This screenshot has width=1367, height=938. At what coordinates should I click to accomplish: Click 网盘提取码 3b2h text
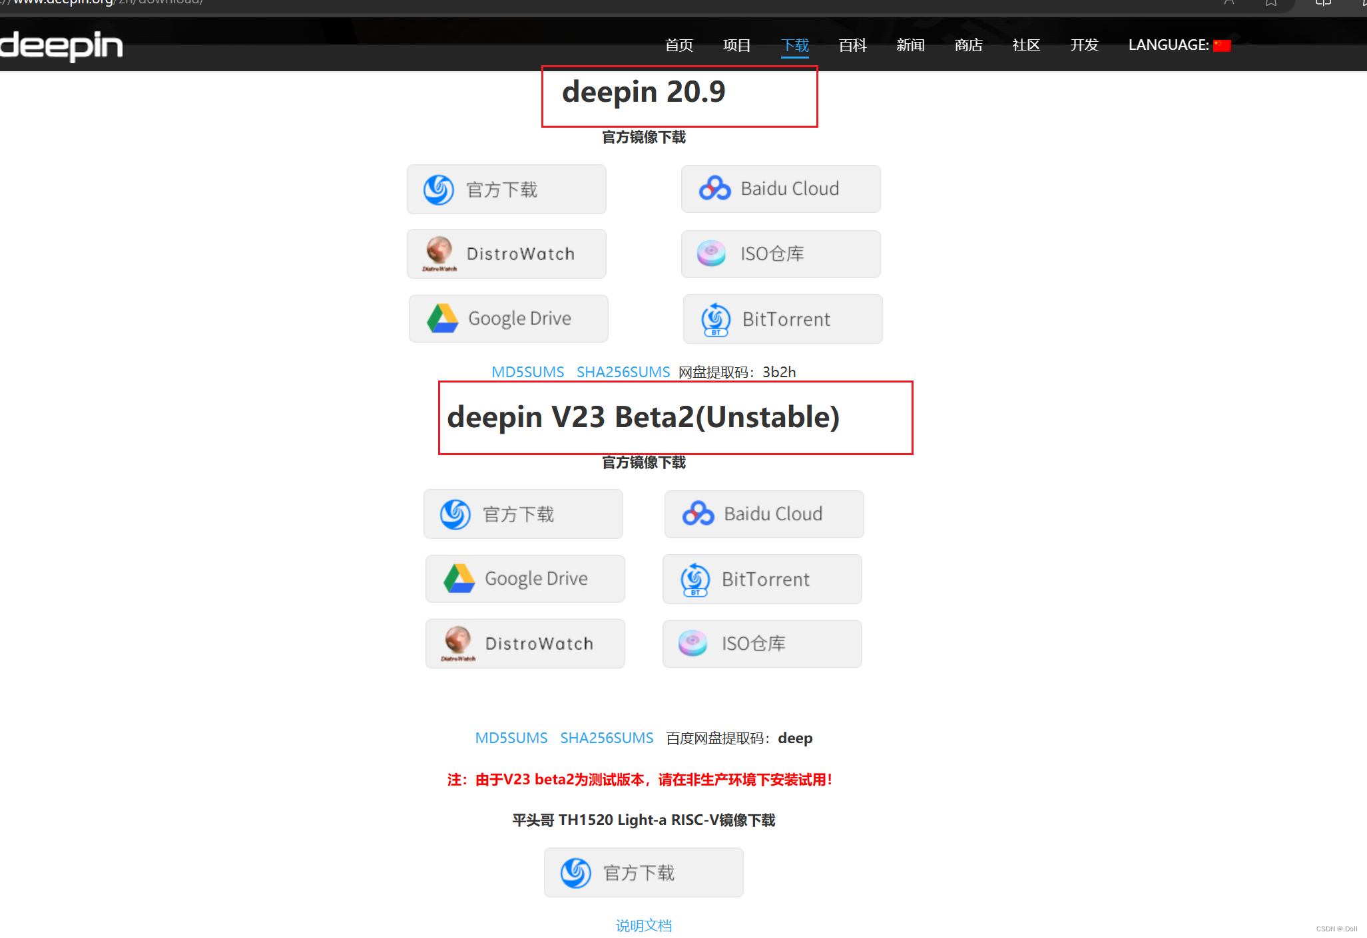coord(737,372)
